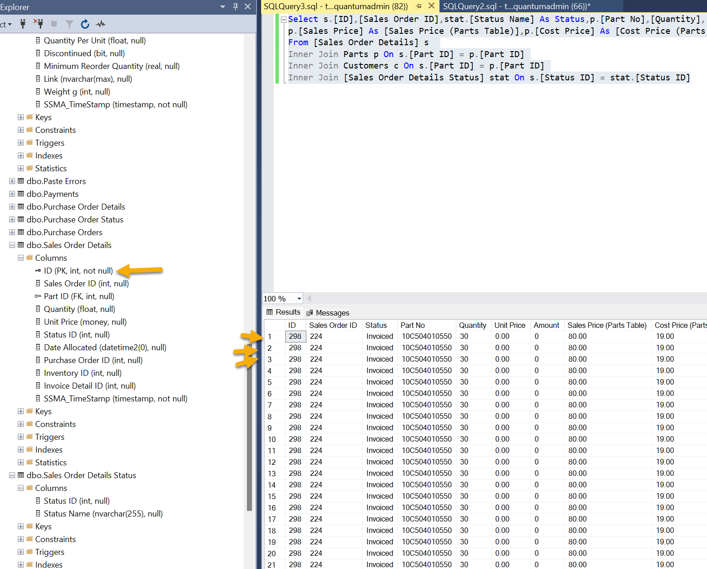This screenshot has width=707, height=569.
Task: Select the ID (PK, int, not null) column
Action: pyautogui.click(x=78, y=271)
